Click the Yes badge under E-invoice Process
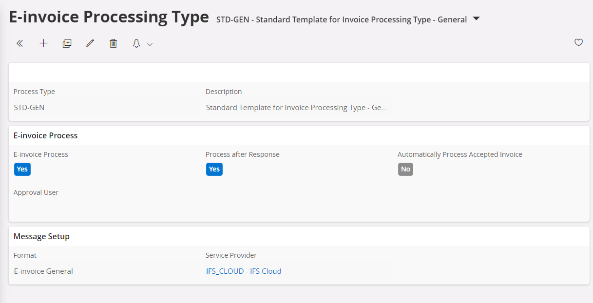This screenshot has width=593, height=303. tap(22, 169)
